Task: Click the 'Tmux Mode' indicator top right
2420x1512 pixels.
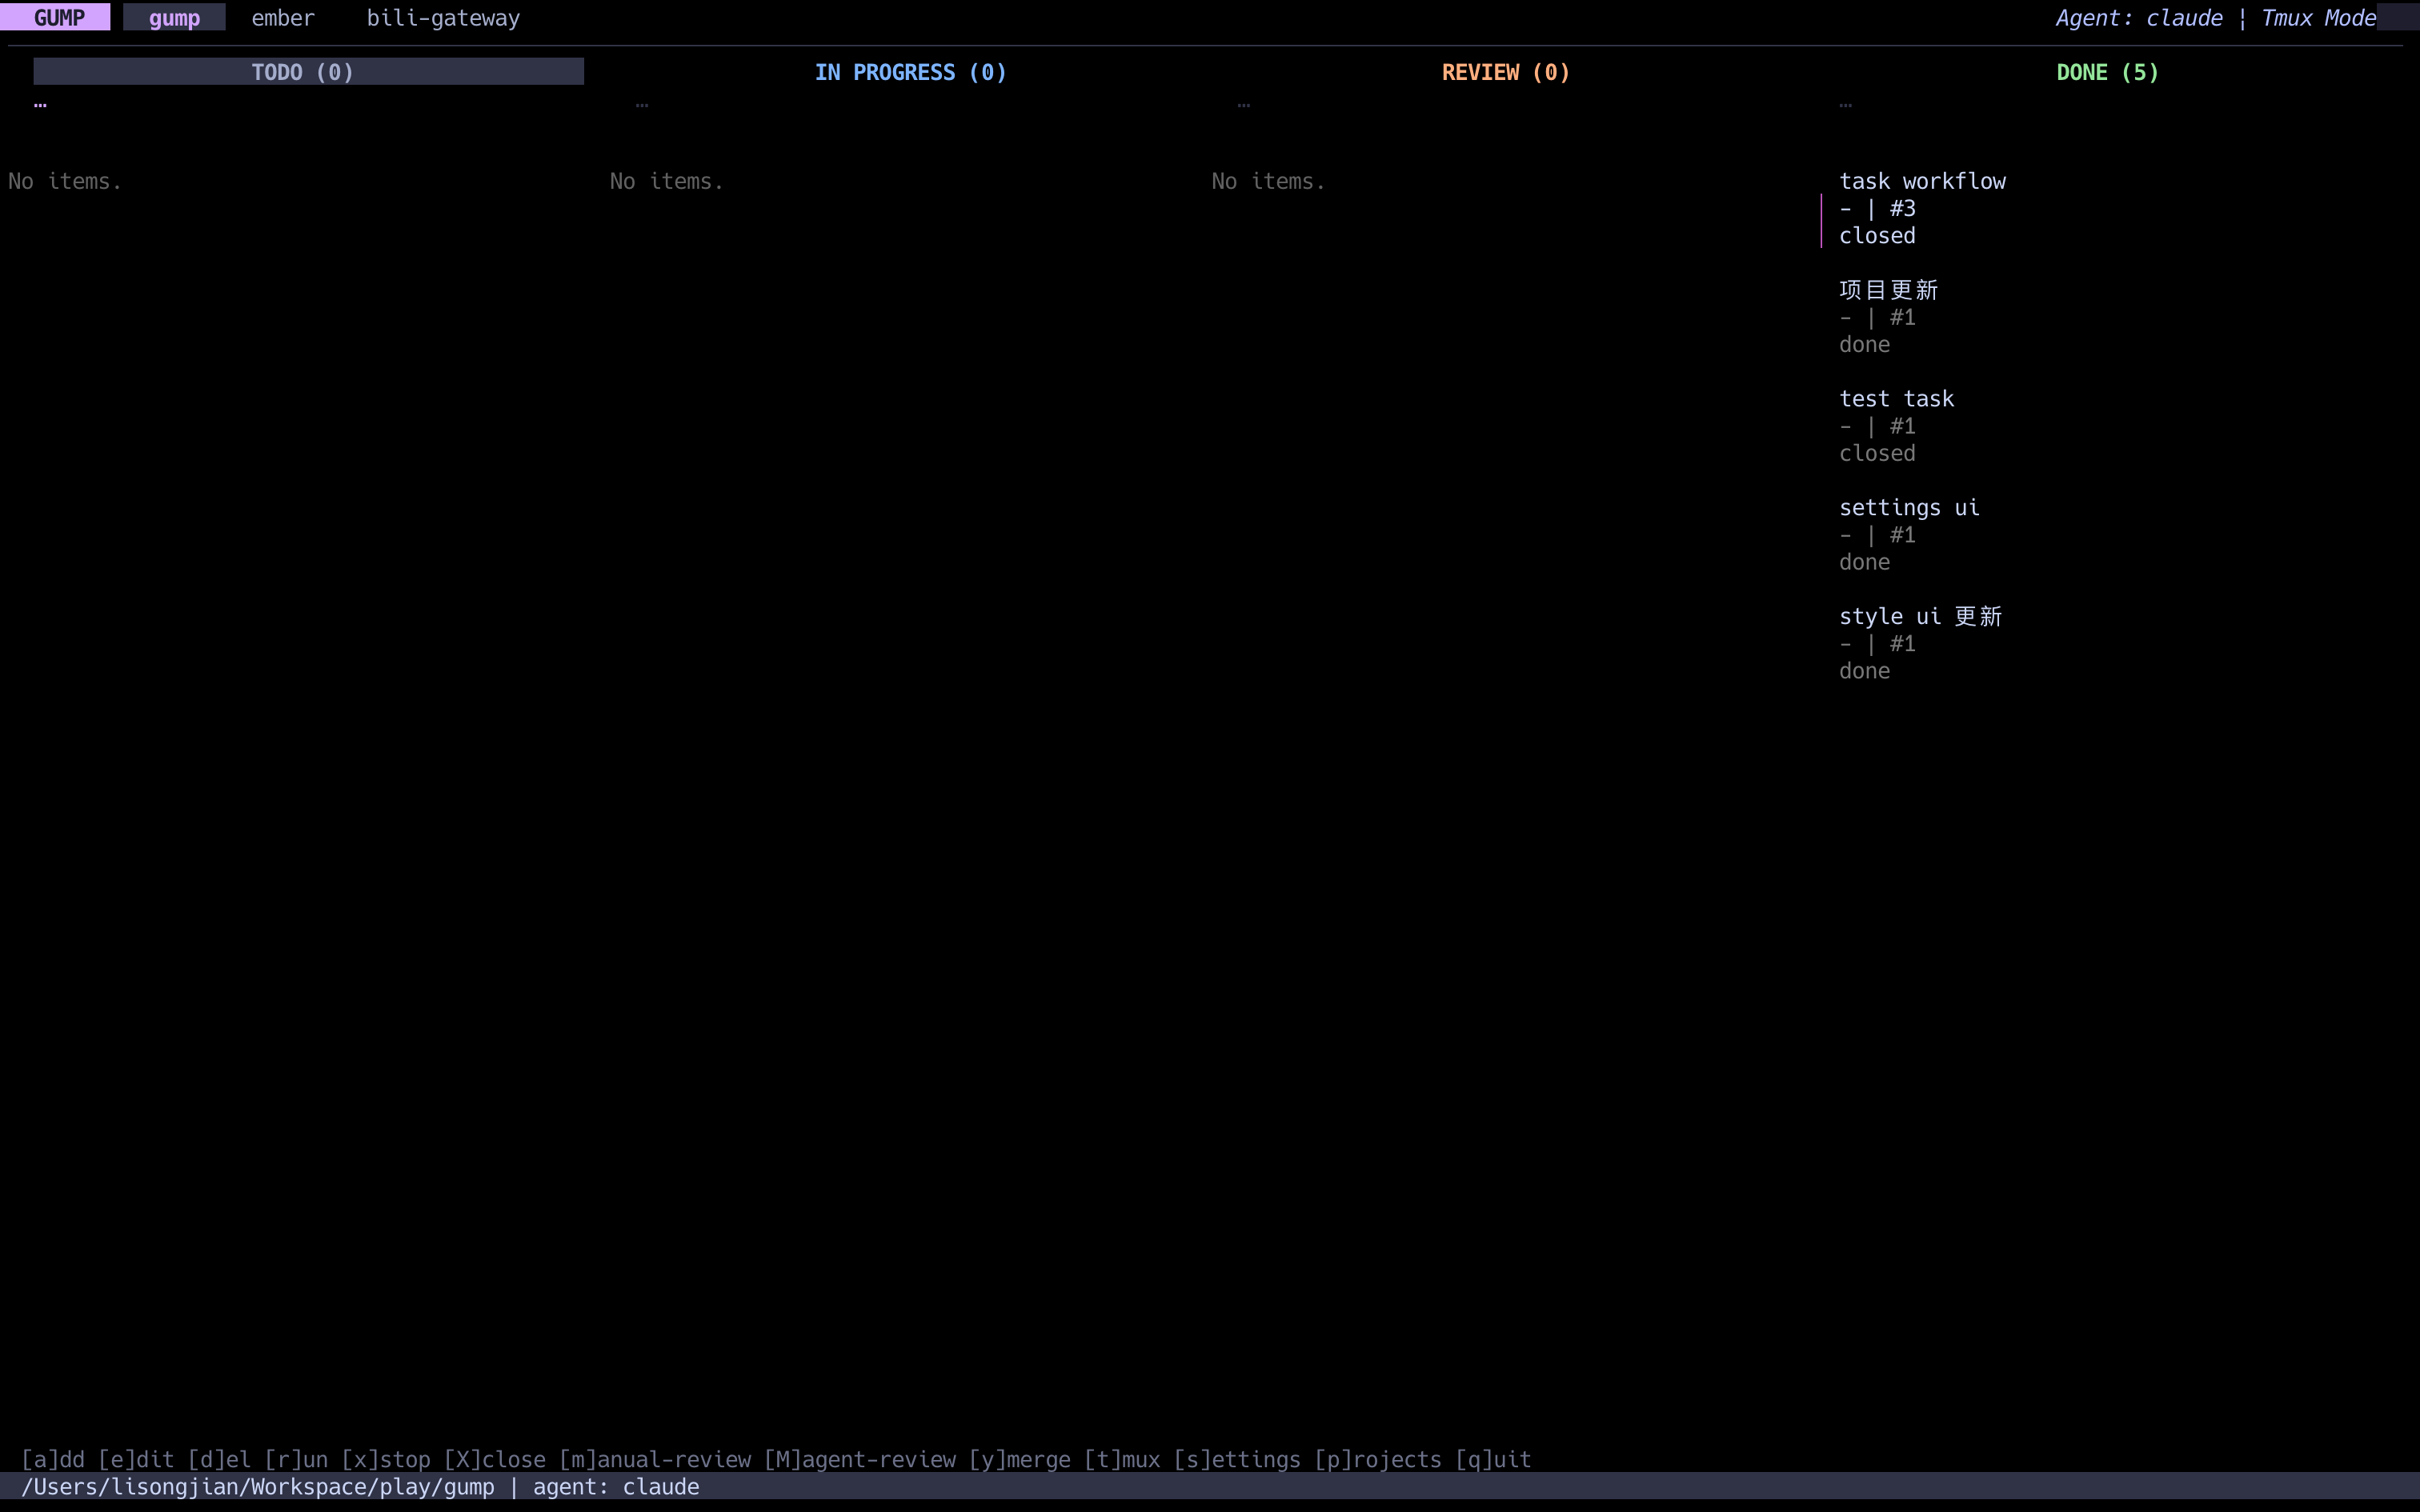Action: (2318, 18)
